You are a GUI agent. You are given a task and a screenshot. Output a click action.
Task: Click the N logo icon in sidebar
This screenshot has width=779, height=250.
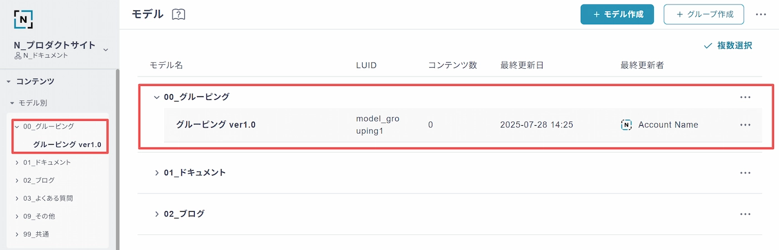coord(23,19)
